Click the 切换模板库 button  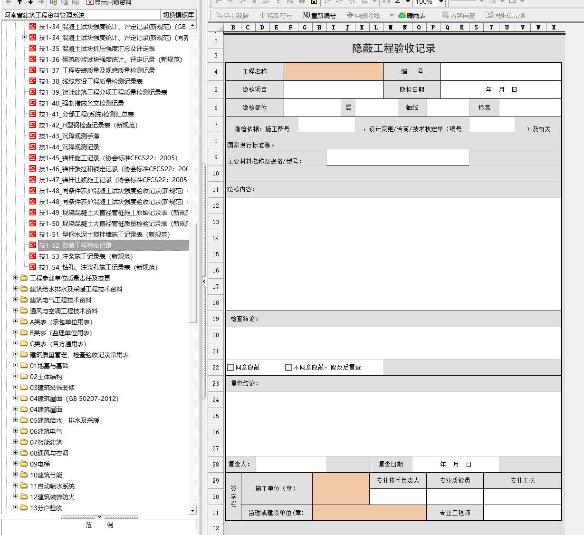[178, 15]
